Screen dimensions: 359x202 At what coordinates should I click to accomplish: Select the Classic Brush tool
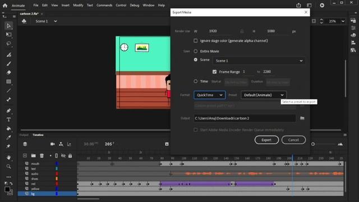(8, 63)
